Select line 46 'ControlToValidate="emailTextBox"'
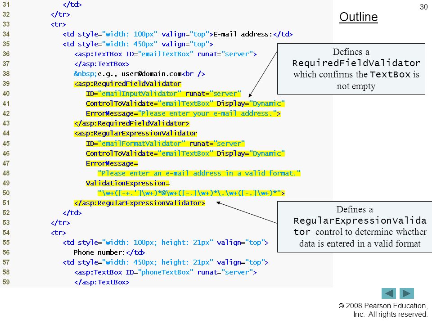432x324 pixels. pos(149,153)
